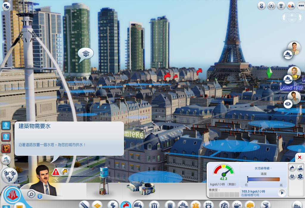Viewport: 305px width, 208px height.
Task: Click the water surplus gauge 42.3
Action: (x=223, y=172)
